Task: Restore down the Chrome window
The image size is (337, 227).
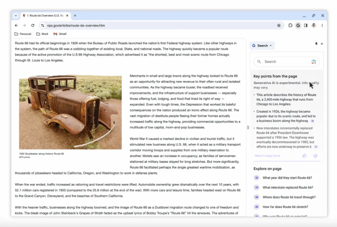Action: tap(313, 15)
